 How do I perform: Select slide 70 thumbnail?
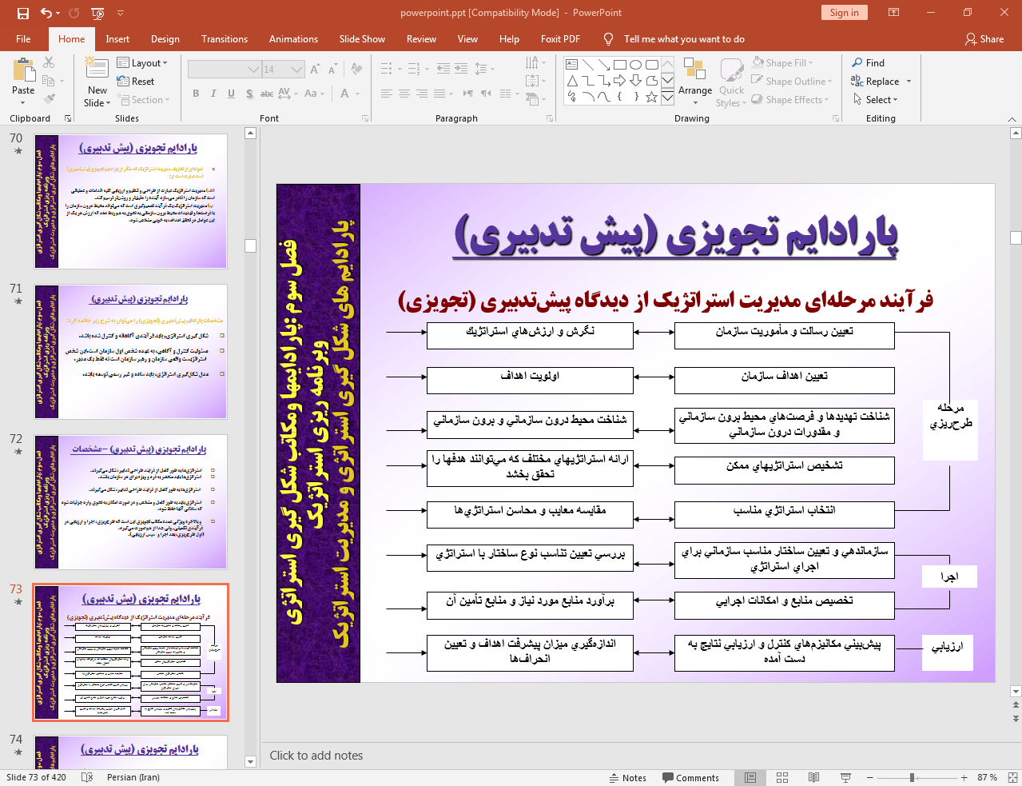point(131,201)
